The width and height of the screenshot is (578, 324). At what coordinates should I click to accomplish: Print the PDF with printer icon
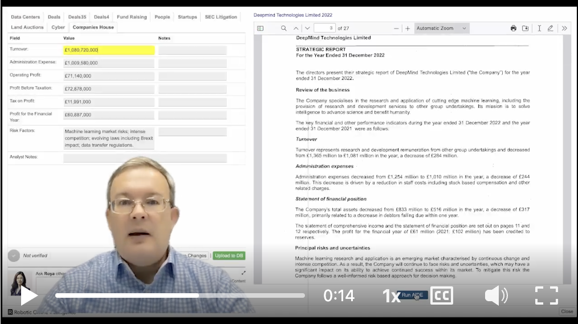click(x=514, y=28)
